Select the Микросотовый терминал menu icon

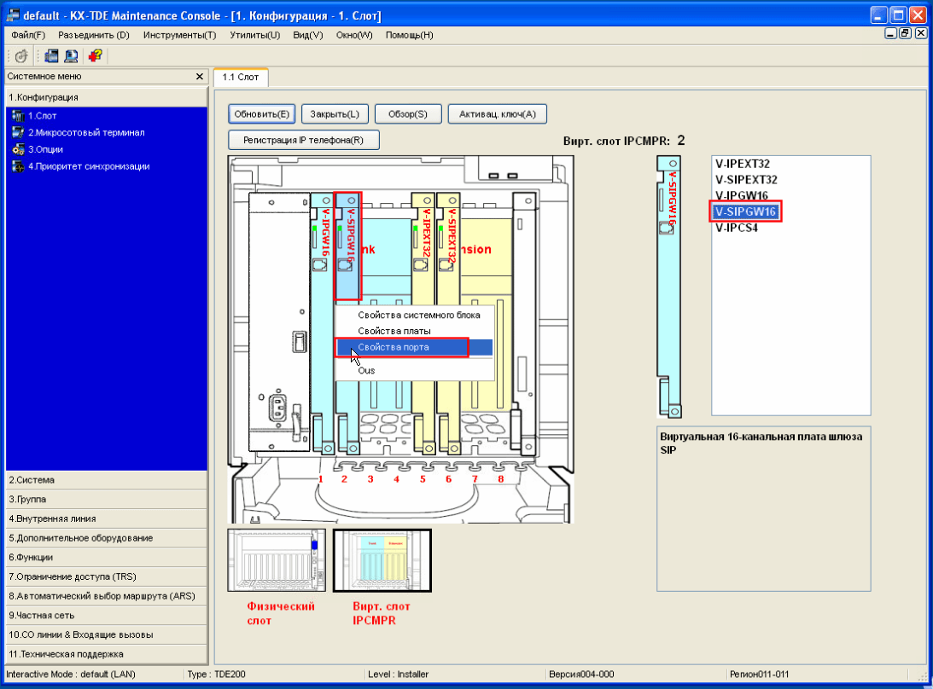pos(18,132)
